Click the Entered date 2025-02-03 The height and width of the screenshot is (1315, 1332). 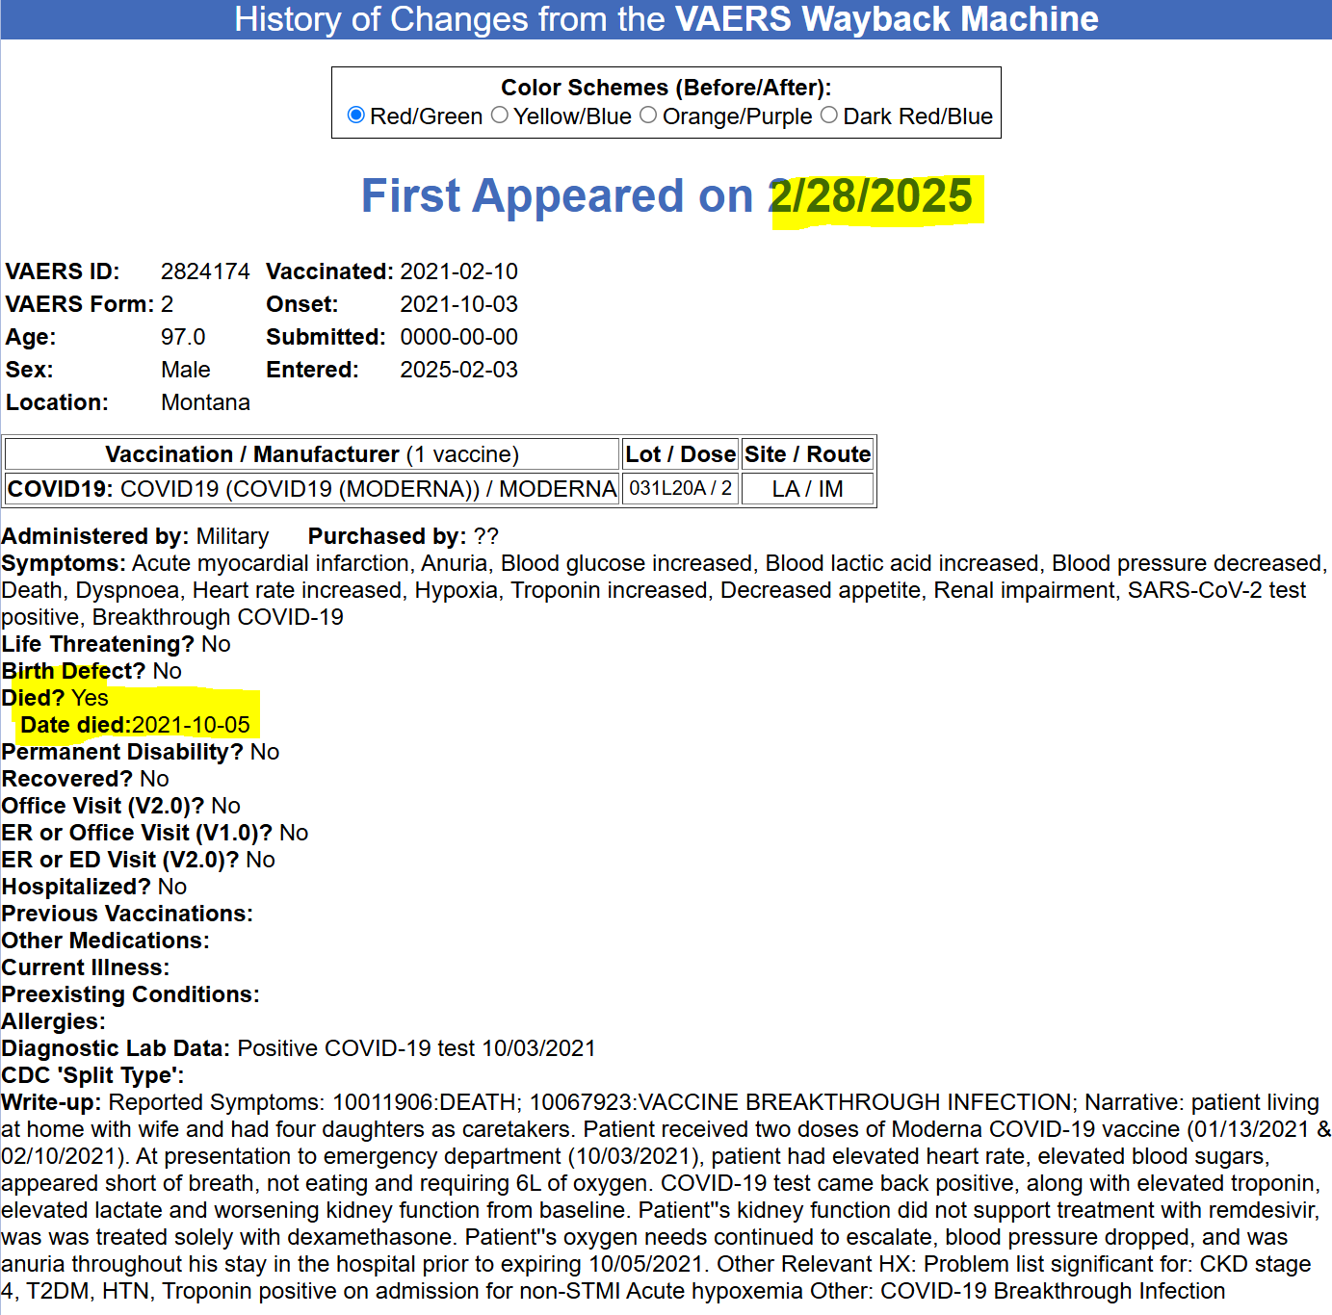(x=459, y=370)
